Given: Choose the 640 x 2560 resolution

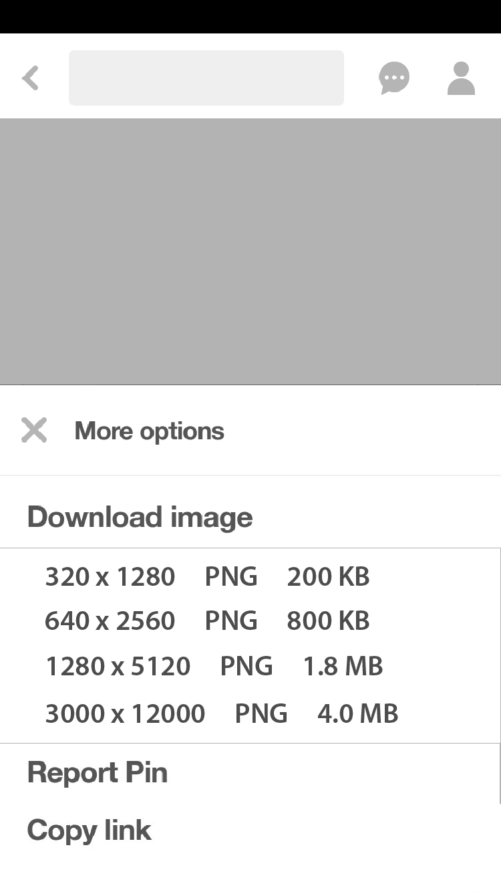Looking at the screenshot, I should 110,621.
